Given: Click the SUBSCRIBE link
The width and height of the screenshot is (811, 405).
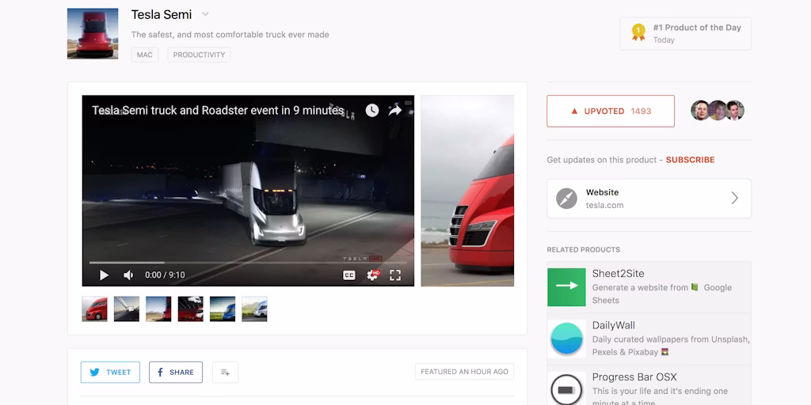Looking at the screenshot, I should (x=690, y=160).
